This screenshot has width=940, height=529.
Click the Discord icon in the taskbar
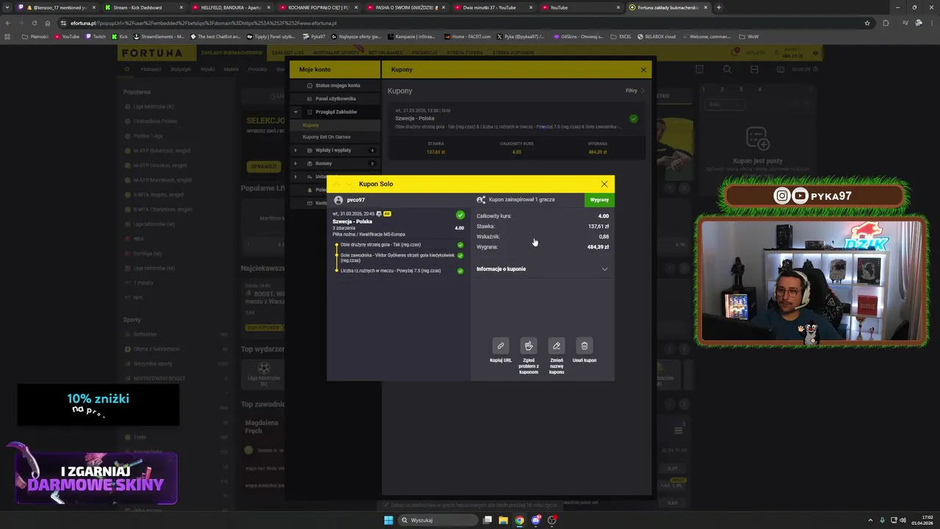(x=536, y=520)
